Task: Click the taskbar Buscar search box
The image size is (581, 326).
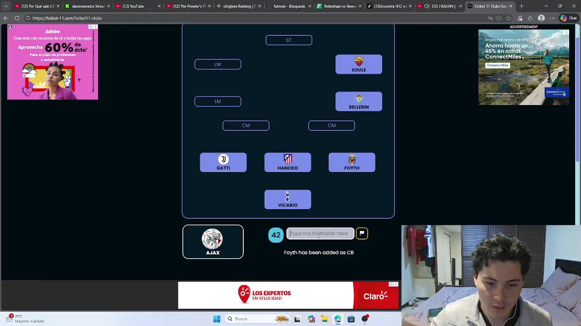Action: pyautogui.click(x=258, y=319)
